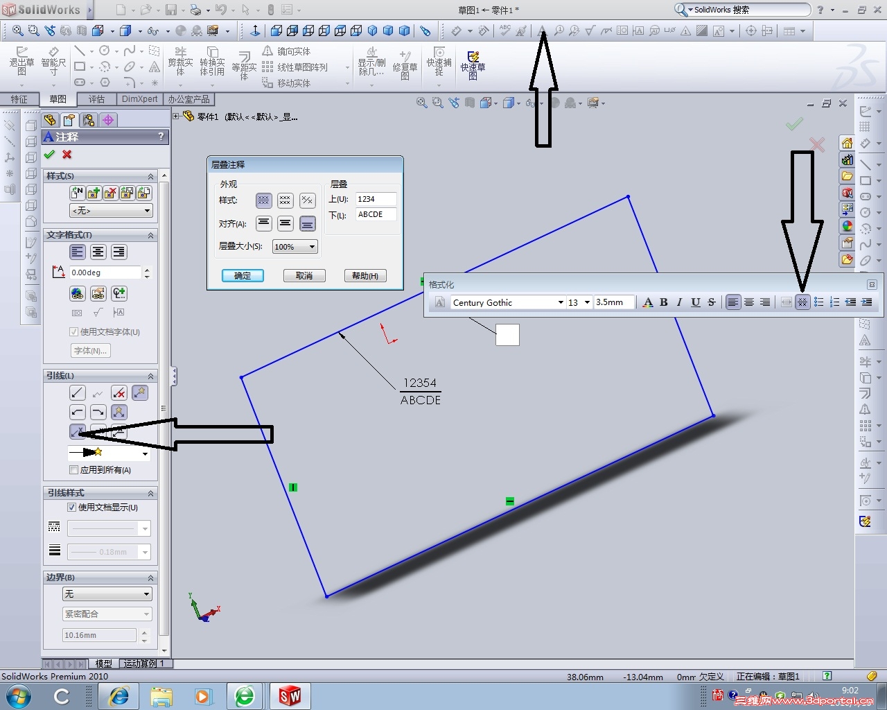Viewport: 887px width, 710px height.
Task: Click the add symbol icon in 文字格式
Action: click(x=119, y=294)
